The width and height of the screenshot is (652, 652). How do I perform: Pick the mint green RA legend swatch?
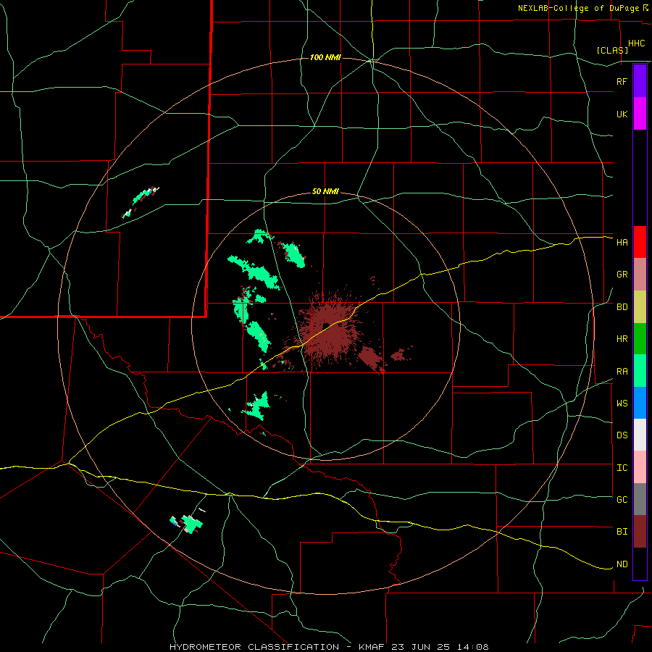640,371
